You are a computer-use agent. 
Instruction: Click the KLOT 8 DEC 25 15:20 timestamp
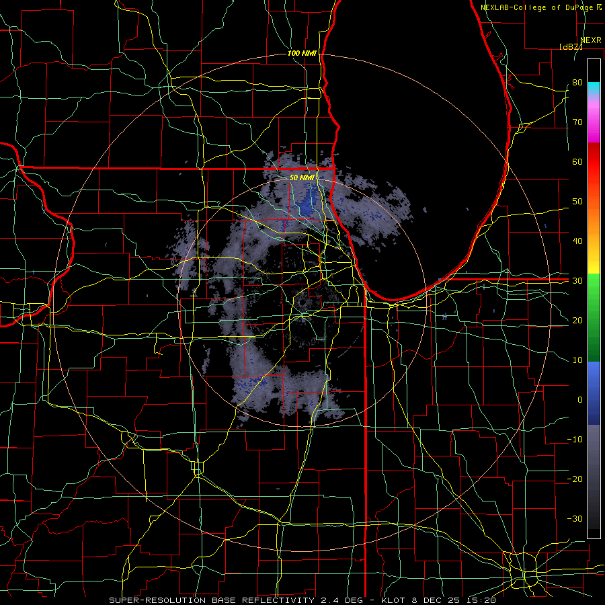[439, 600]
